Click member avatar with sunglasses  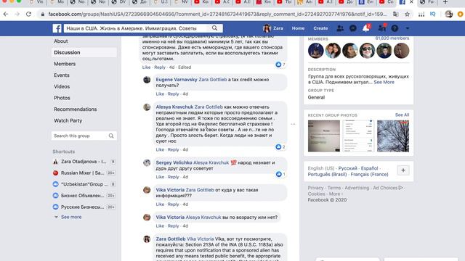coord(367,51)
